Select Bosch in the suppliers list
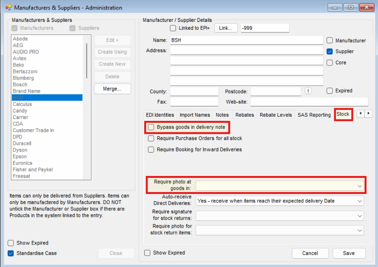The width and height of the screenshot is (378, 267). coord(20,85)
